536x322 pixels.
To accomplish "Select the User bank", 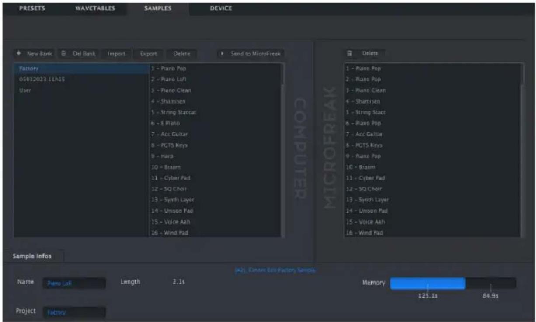I will (x=82, y=90).
